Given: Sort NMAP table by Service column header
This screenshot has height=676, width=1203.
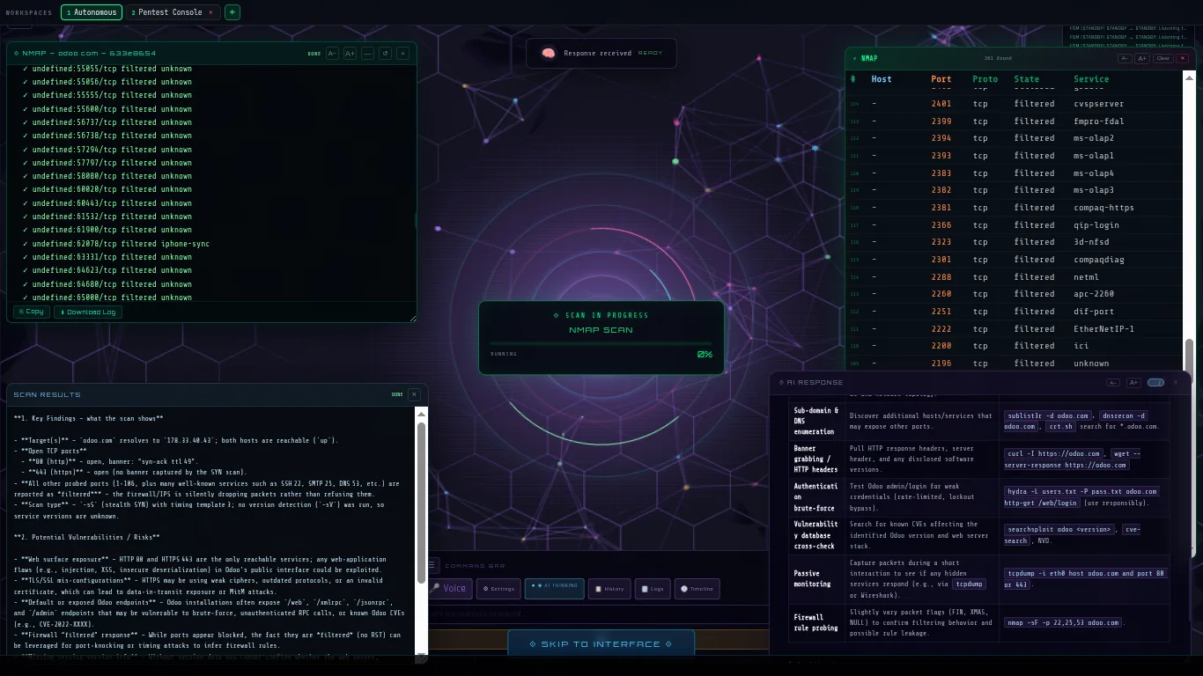Looking at the screenshot, I should 1091,79.
